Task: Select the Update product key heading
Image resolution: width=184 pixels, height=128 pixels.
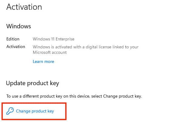Action: coord(32,83)
